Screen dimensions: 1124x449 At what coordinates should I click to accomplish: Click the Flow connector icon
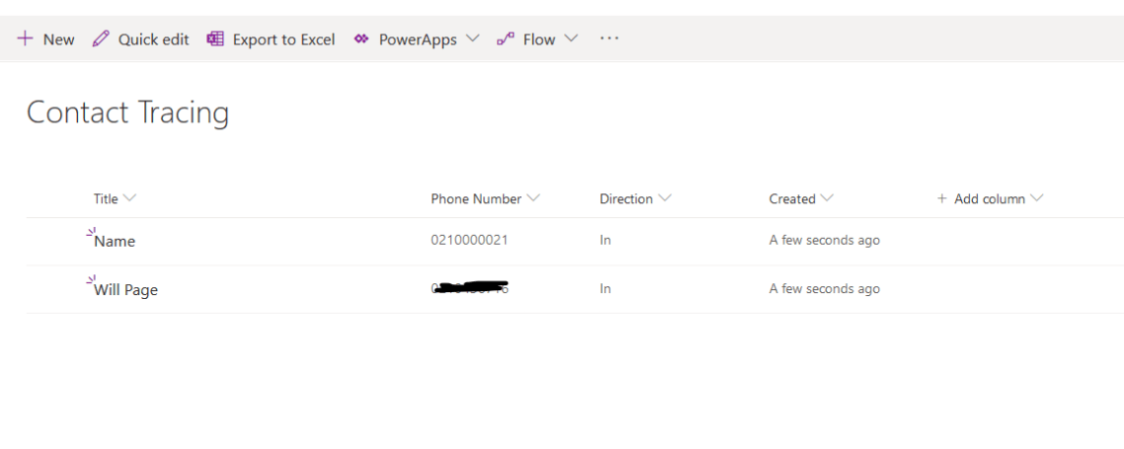point(506,39)
